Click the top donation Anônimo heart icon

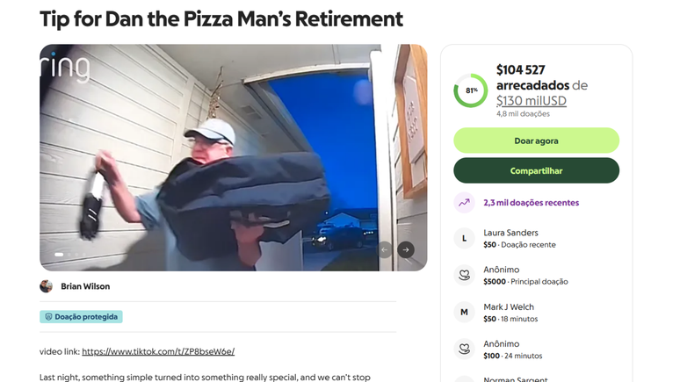(464, 275)
